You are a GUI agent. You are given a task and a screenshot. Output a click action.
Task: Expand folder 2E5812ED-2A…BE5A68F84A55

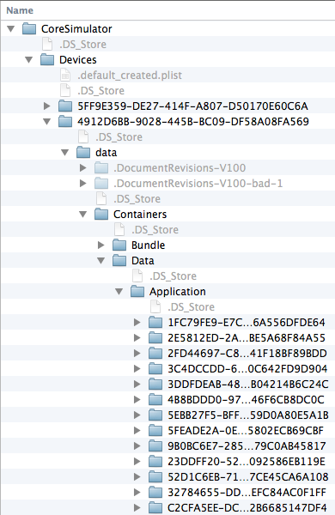click(137, 337)
